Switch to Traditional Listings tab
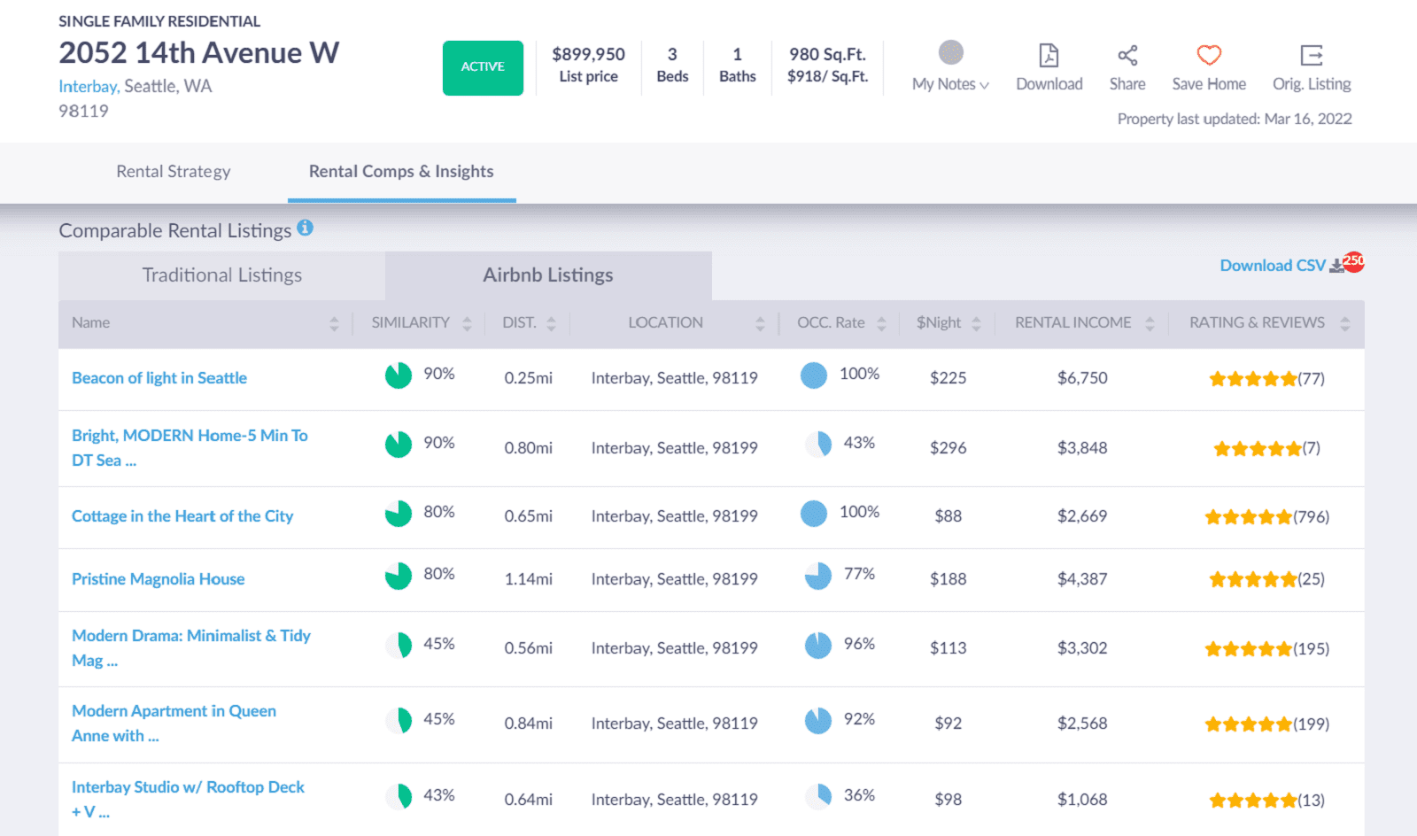This screenshot has height=836, width=1417. click(221, 275)
